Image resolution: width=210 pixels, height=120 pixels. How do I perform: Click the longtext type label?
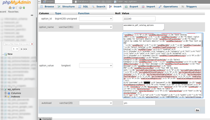(x=66, y=66)
